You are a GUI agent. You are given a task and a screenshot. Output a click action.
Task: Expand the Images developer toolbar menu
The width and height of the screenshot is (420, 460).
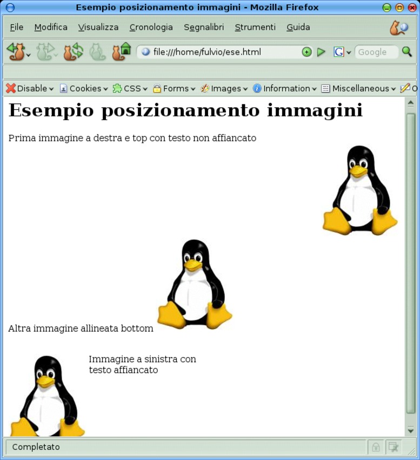coord(224,88)
